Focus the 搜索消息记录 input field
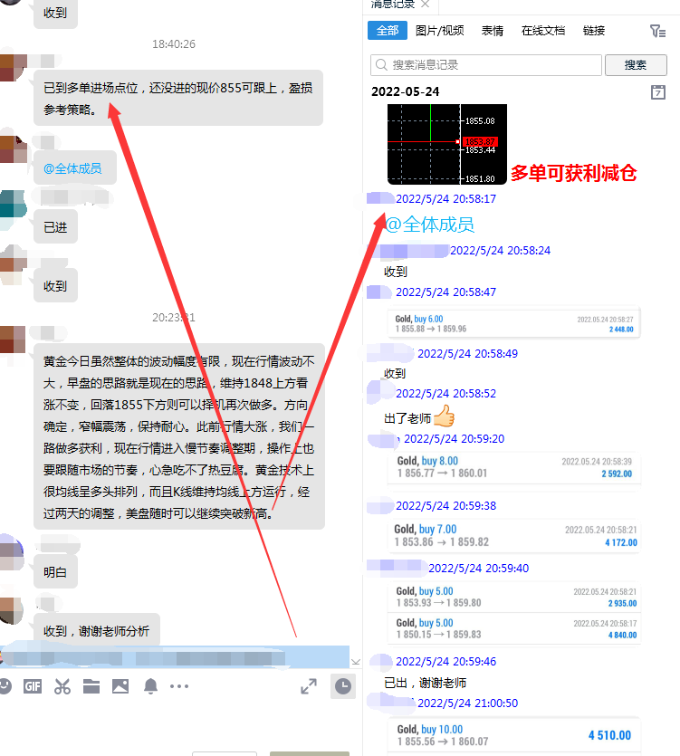Screen dimensions: 680x756 (x=486, y=65)
